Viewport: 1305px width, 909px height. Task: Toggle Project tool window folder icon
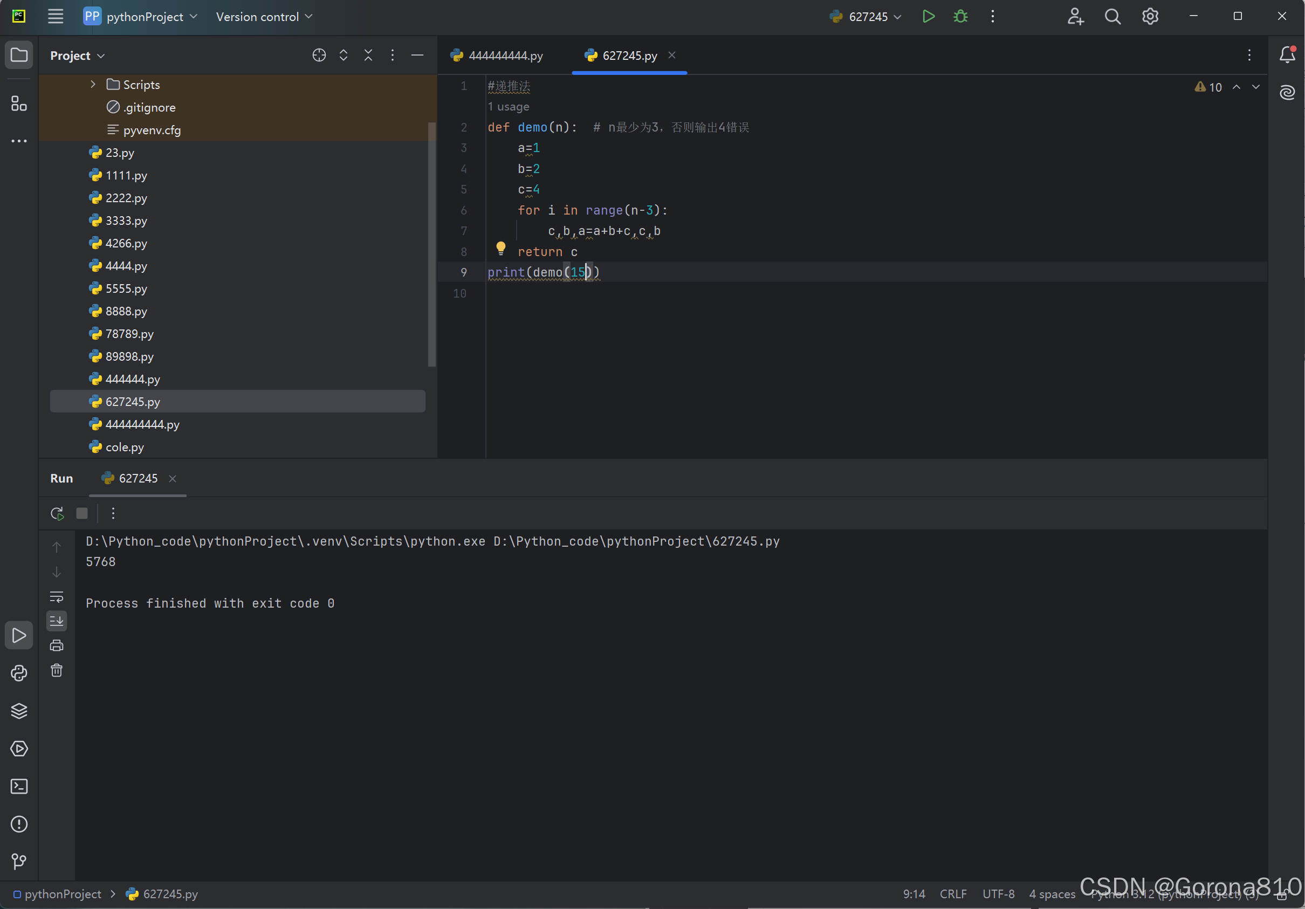[x=19, y=55]
